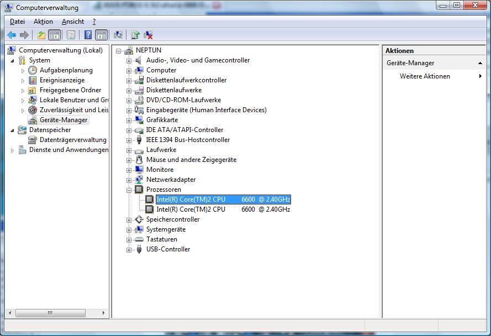Select Geräte-Manager in the left tree
The image size is (491, 336).
(64, 120)
